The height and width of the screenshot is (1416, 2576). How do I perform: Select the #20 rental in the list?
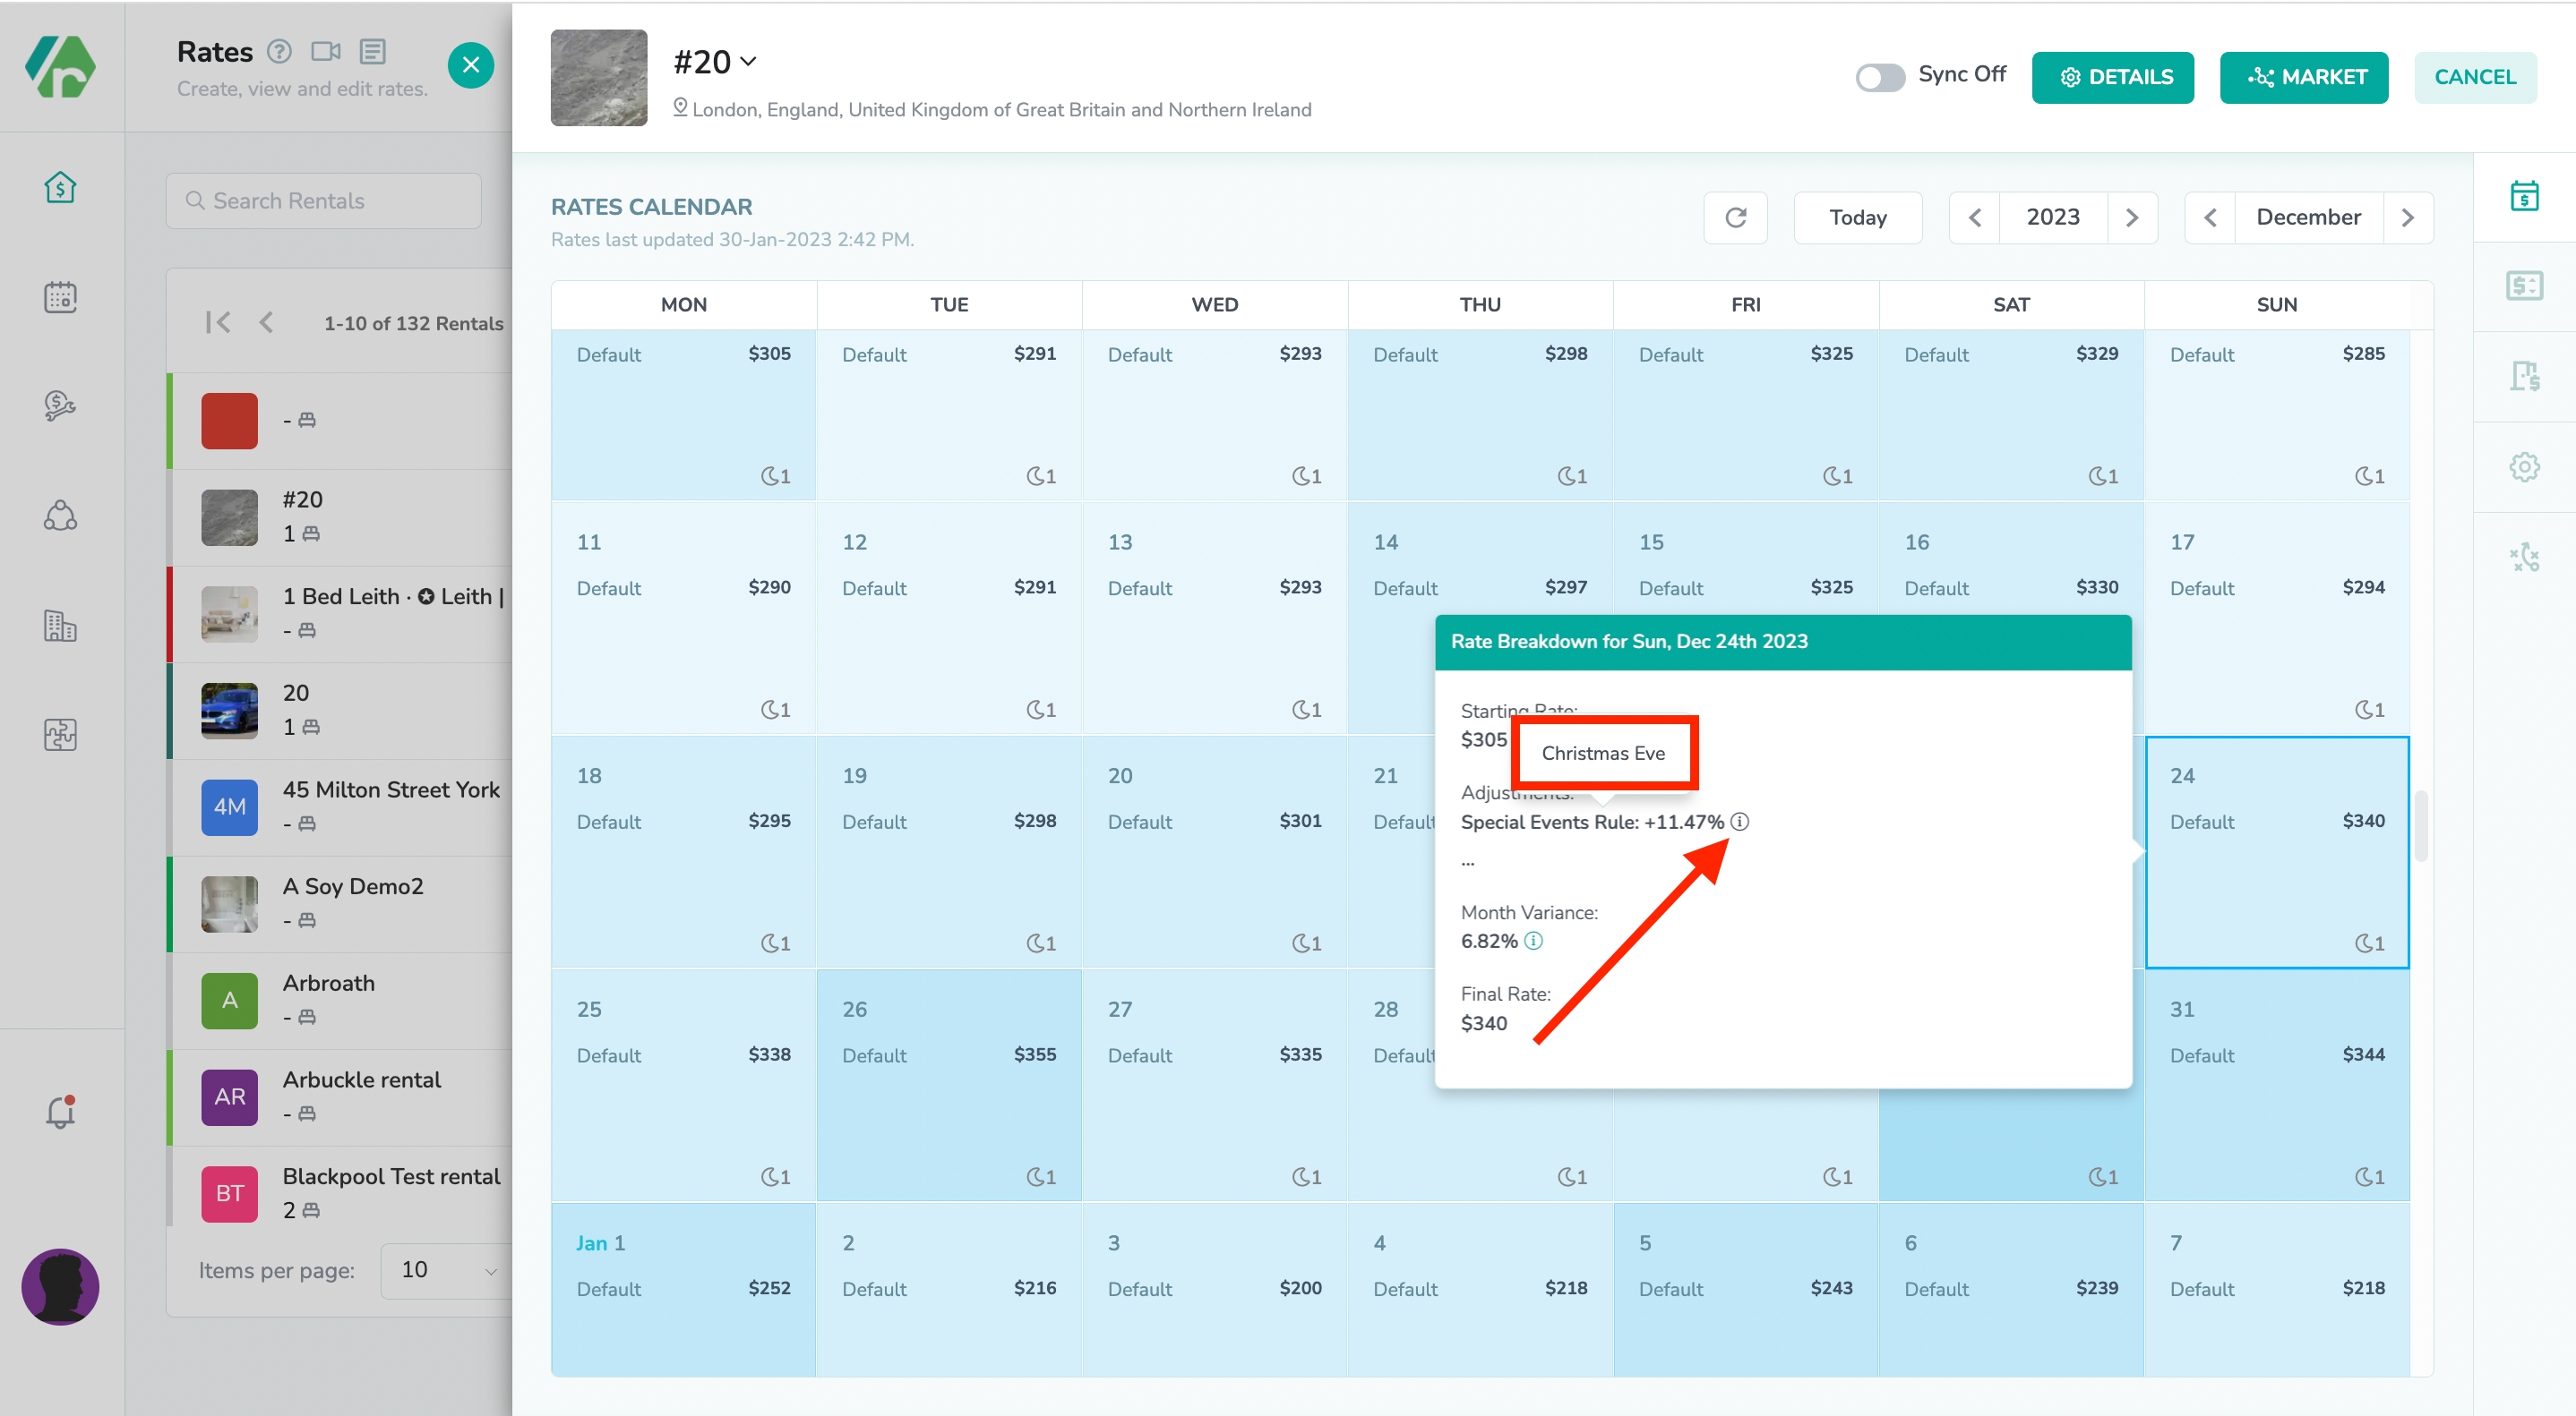coord(340,516)
